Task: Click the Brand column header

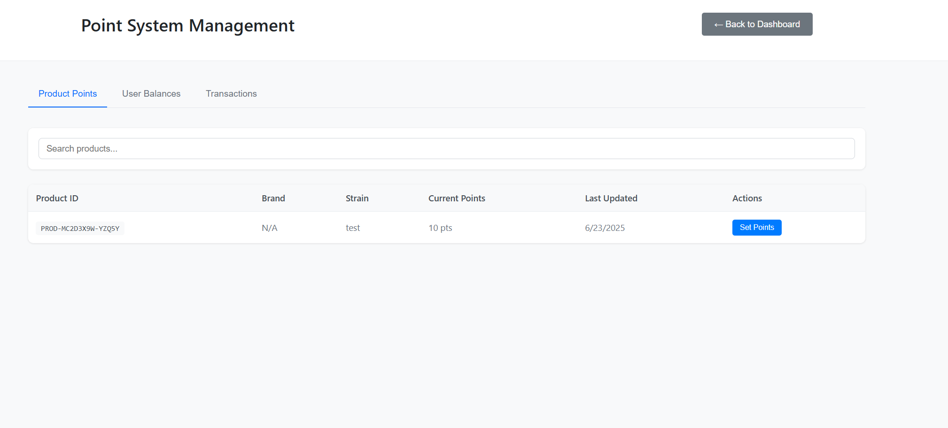Action: tap(273, 199)
